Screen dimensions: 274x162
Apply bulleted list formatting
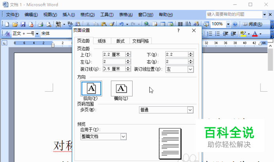(217, 34)
